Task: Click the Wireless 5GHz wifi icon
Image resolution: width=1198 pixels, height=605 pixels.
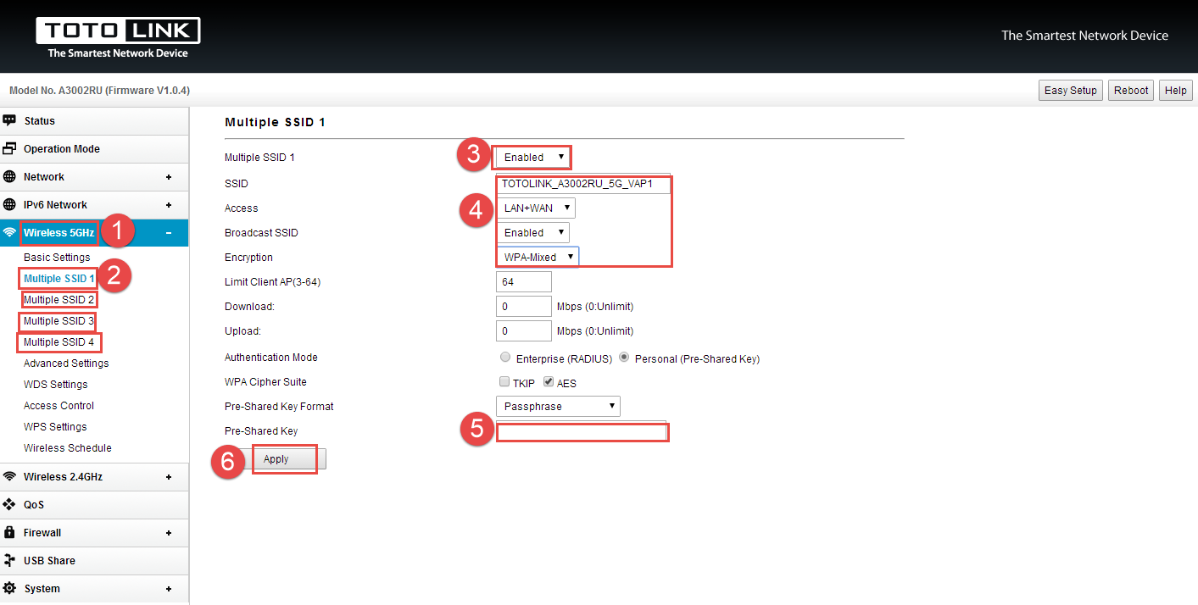Action: coord(9,233)
